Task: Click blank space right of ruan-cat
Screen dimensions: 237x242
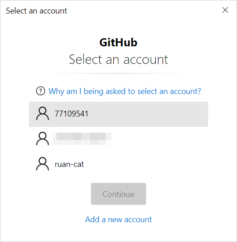Action: tap(146, 164)
